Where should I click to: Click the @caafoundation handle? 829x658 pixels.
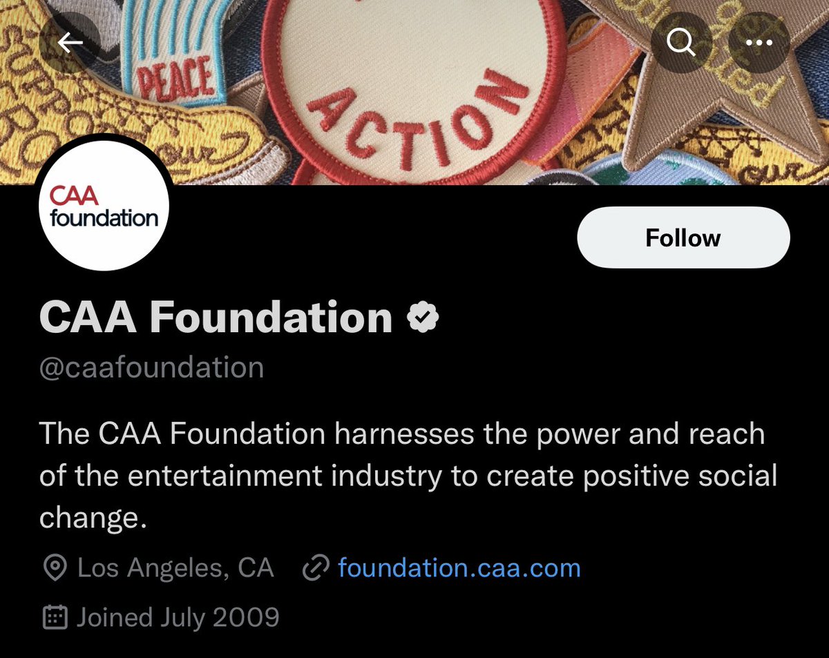tap(151, 367)
